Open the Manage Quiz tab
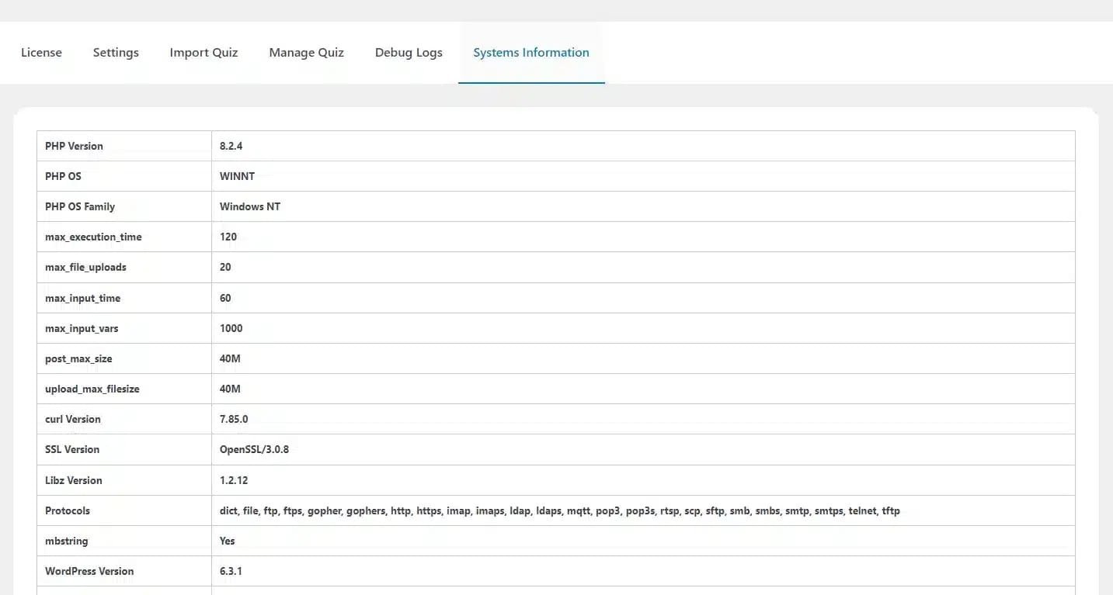Viewport: 1113px width, 595px height. pos(306,53)
